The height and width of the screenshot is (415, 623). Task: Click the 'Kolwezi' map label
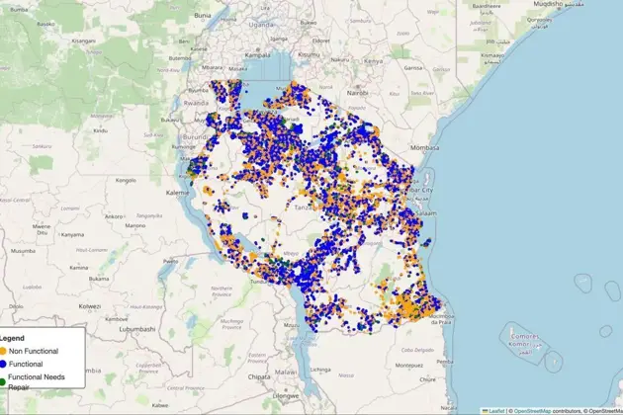click(x=90, y=306)
